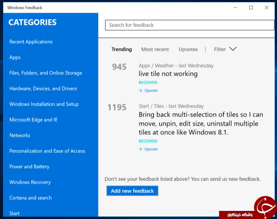Switch to the Most recent tab

(155, 49)
